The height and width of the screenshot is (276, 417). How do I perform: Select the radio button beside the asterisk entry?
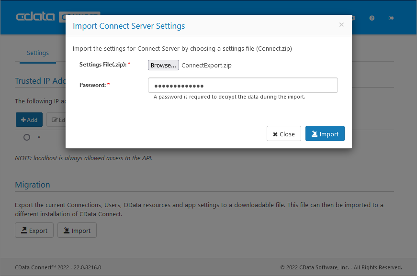(26, 137)
